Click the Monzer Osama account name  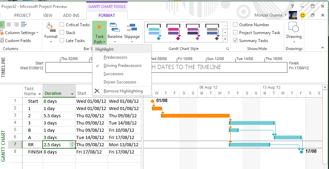coord(269,15)
